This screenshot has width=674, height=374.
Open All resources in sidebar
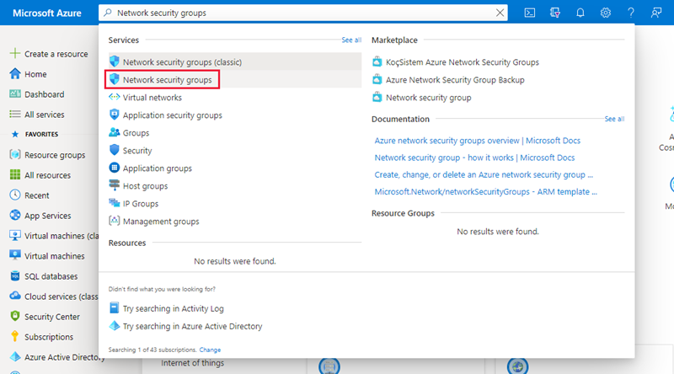(47, 175)
